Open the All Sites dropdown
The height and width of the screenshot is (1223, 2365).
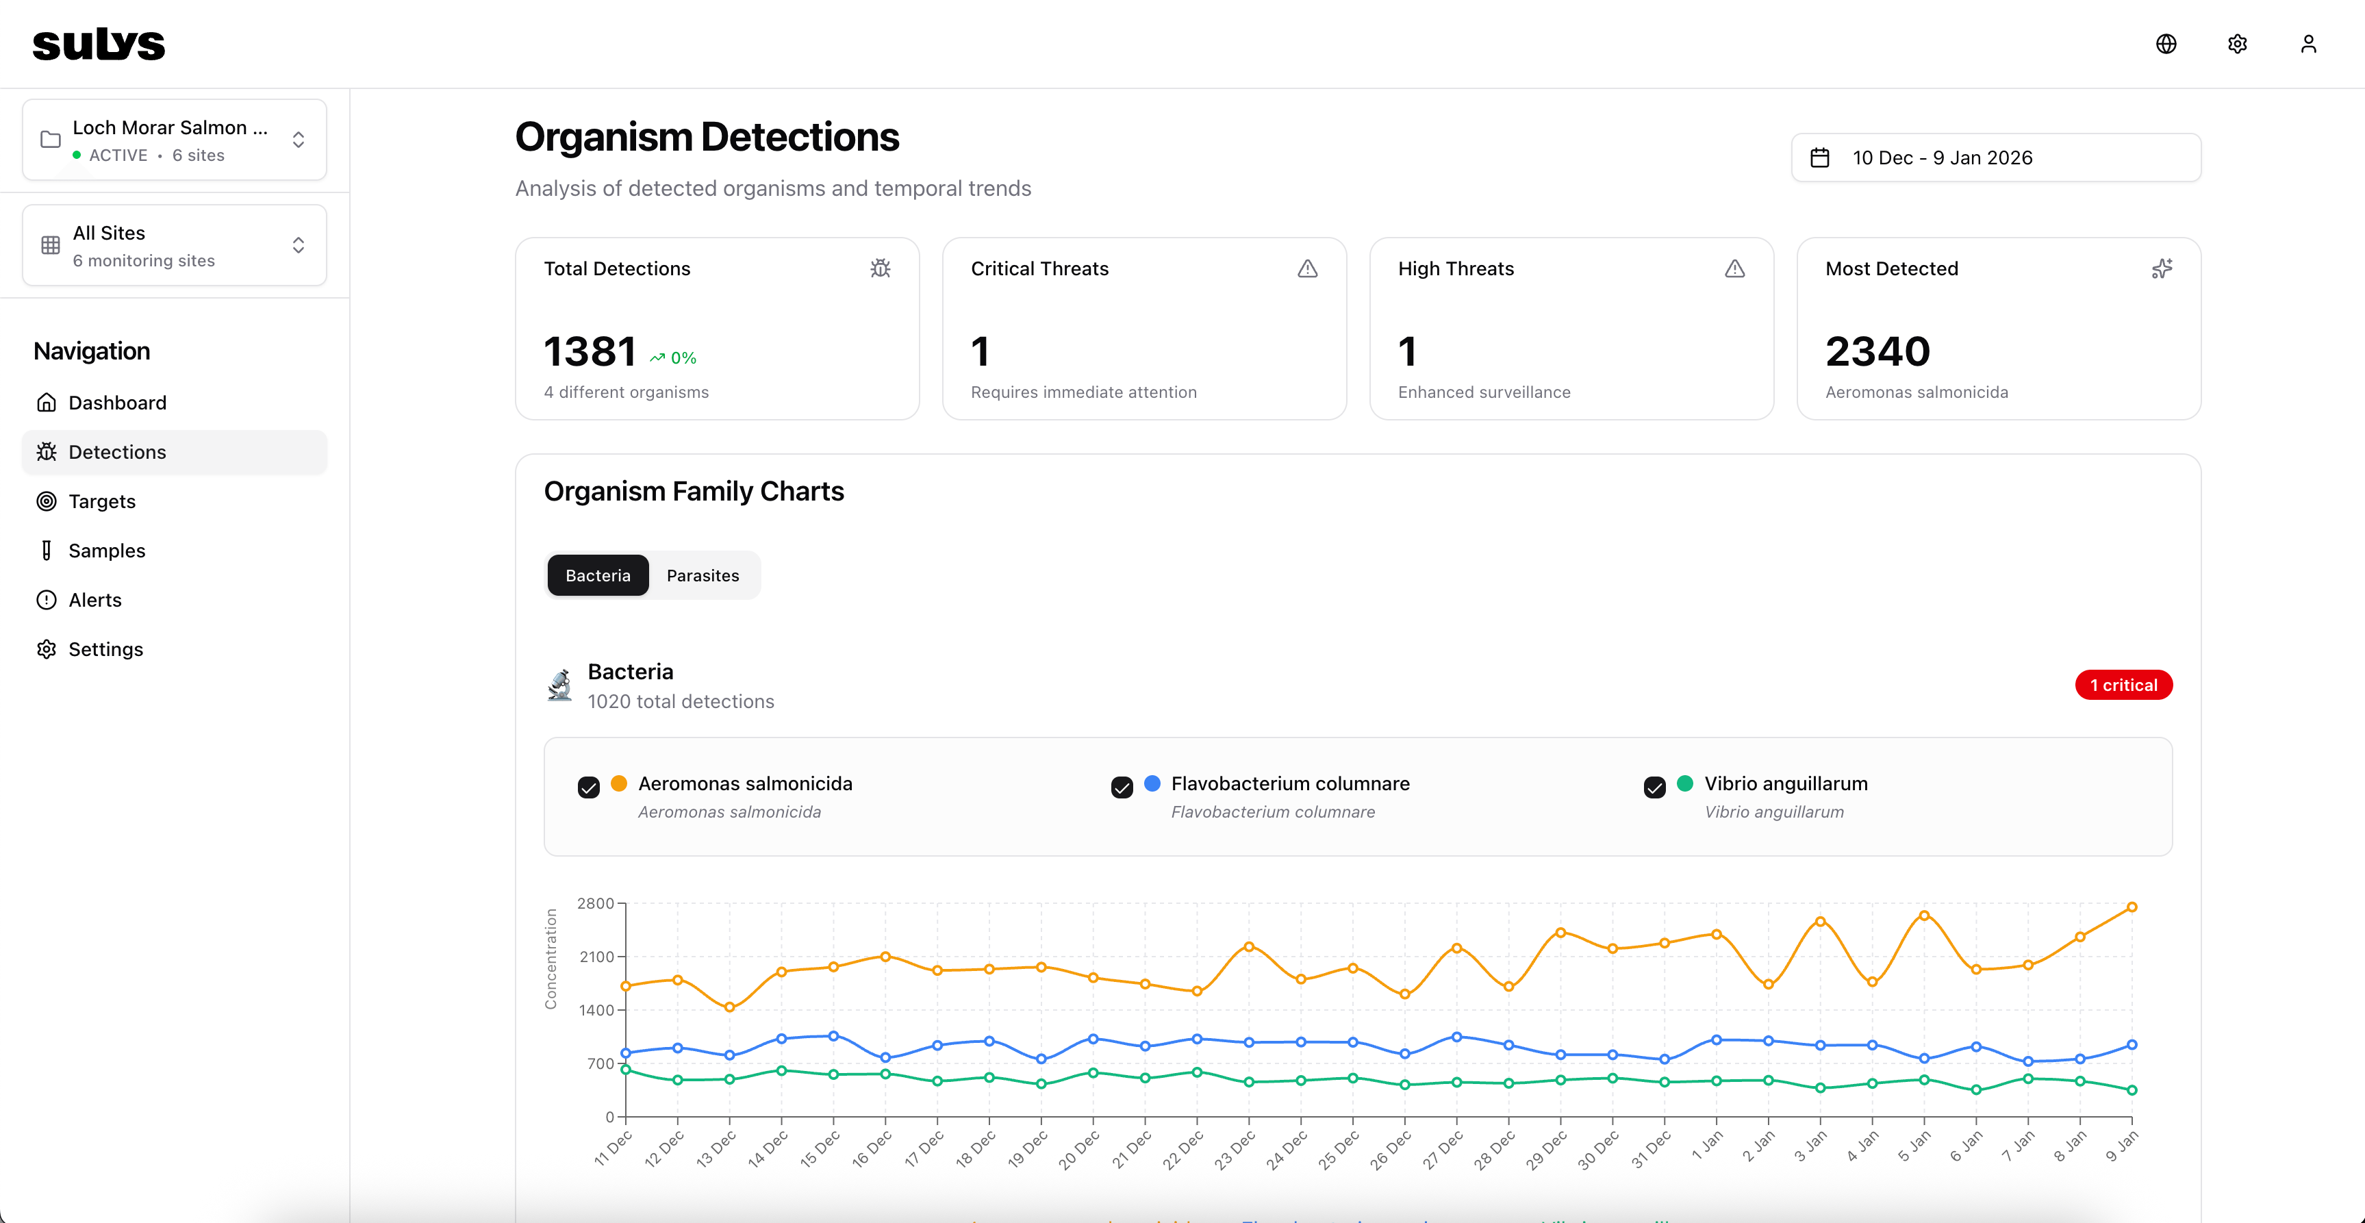(175, 245)
